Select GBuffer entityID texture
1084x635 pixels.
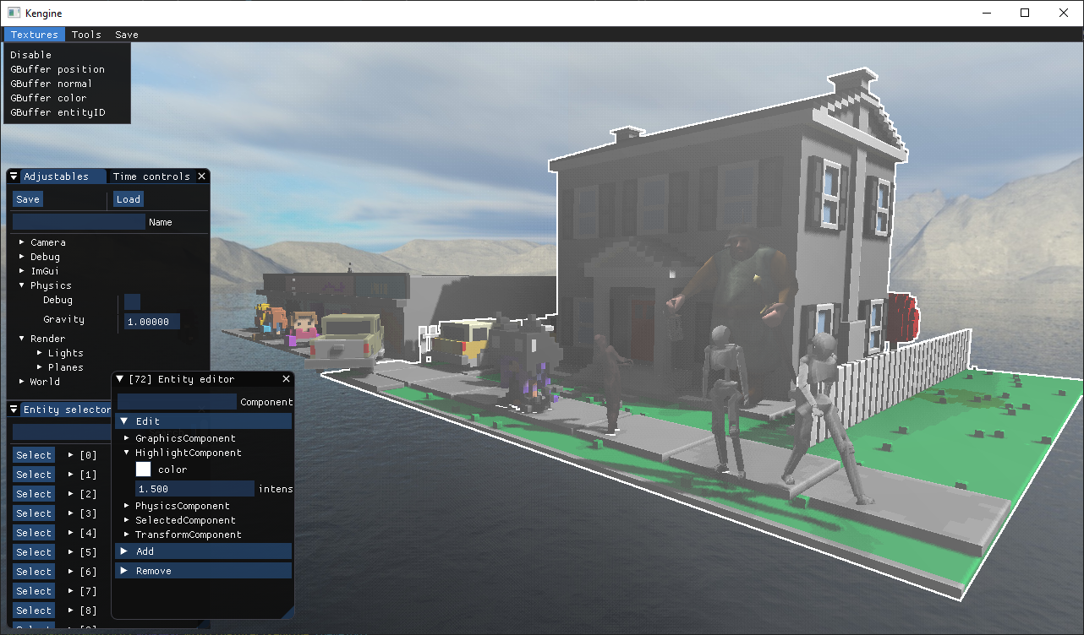(57, 112)
